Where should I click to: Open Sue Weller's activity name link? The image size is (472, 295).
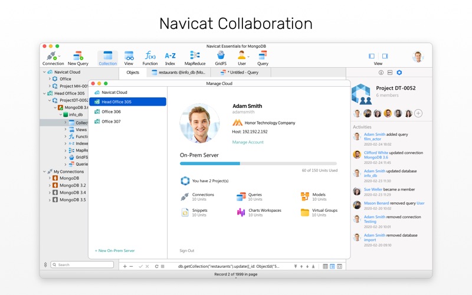point(373,189)
